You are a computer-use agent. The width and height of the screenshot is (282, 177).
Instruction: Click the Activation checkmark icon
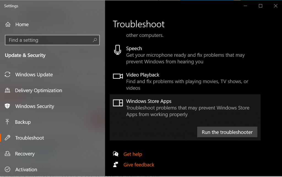(7, 170)
